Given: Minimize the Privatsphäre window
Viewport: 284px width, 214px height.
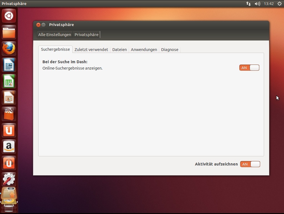Looking at the screenshot, I should pyautogui.click(x=44, y=25).
